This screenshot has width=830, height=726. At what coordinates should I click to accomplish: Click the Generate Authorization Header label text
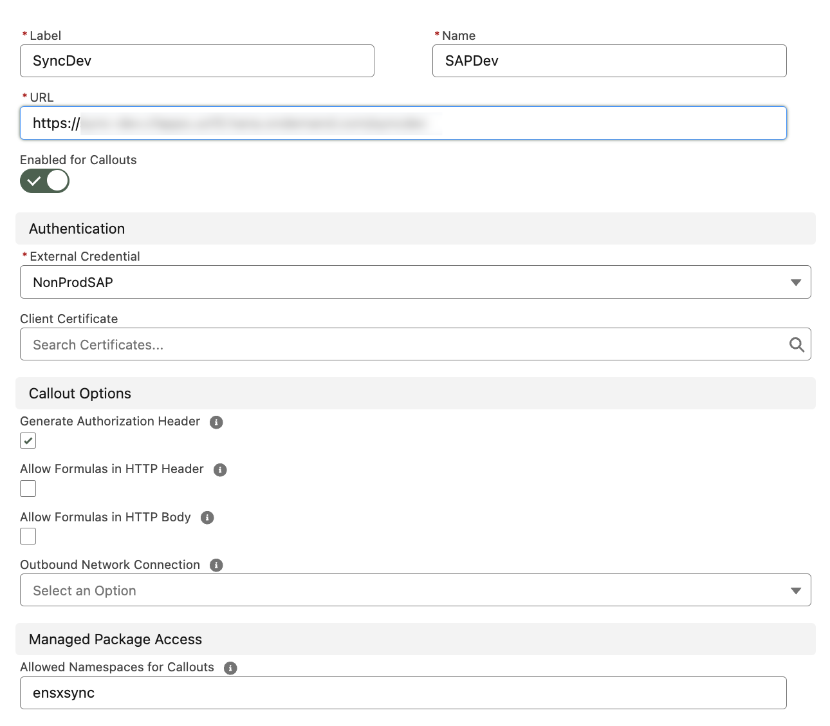tap(110, 421)
